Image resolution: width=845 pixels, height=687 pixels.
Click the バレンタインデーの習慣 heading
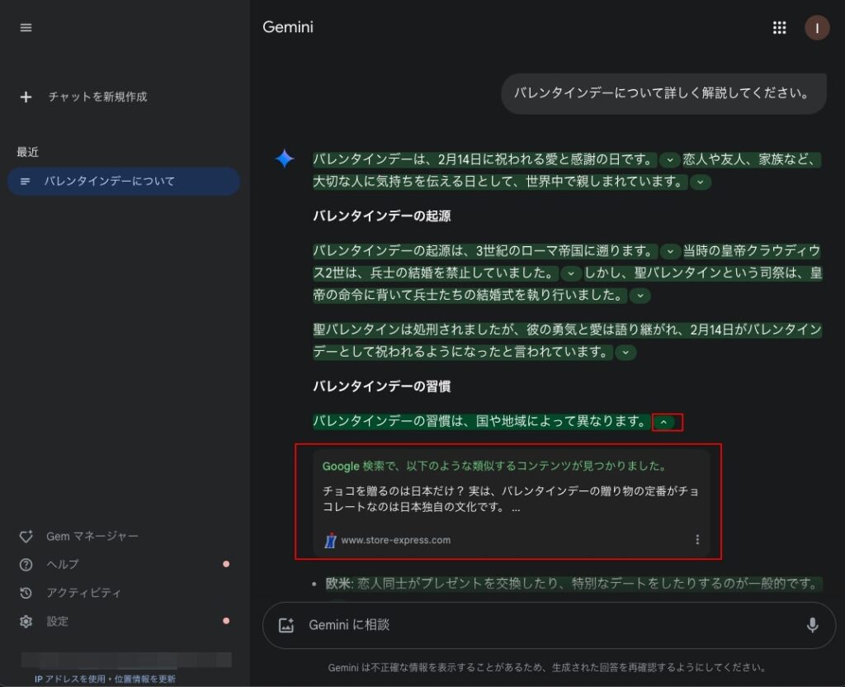pos(382,386)
